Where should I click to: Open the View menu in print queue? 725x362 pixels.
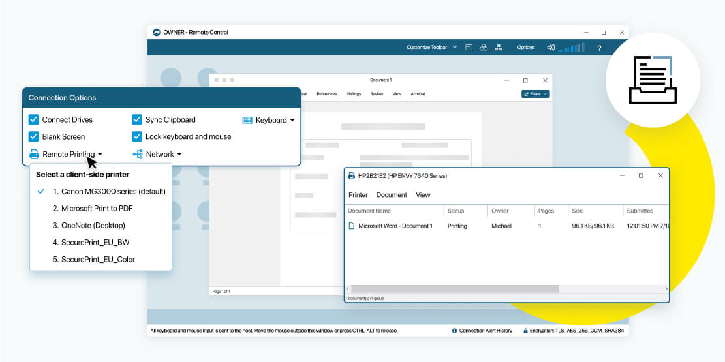(423, 195)
